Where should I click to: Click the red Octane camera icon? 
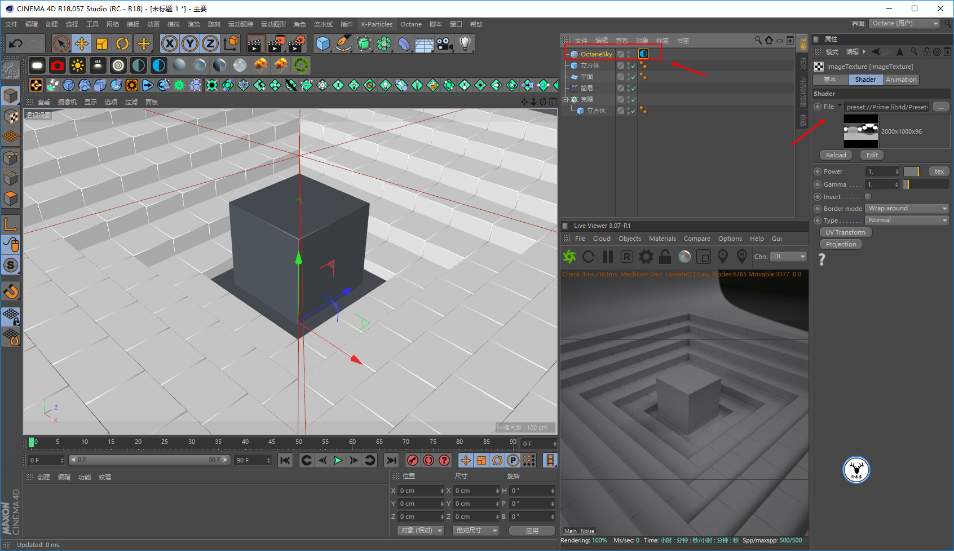[58, 65]
